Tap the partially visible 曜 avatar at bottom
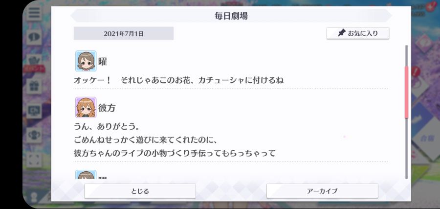 click(86, 175)
